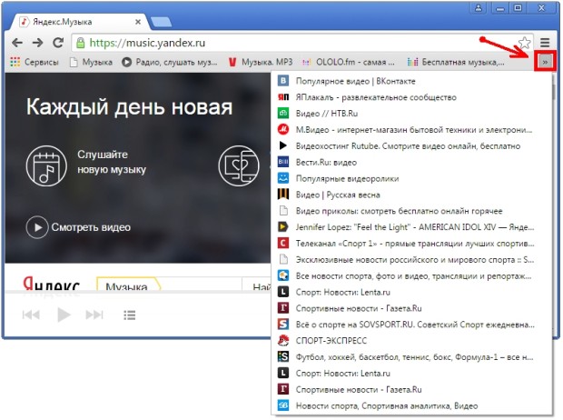Screen dimensions: 563x420
Task: Click the first Спортивные новости - Газета.Ru favicon
Action: (283, 308)
